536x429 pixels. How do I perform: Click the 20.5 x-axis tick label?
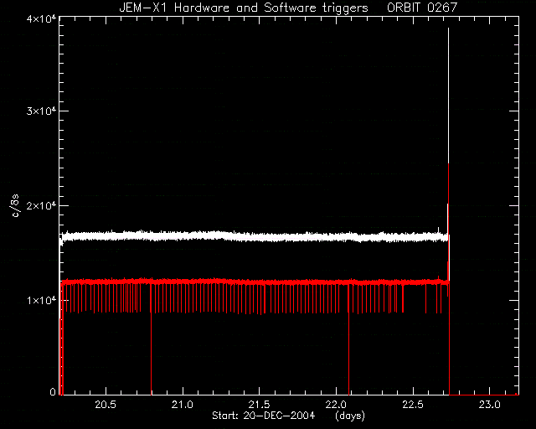click(x=106, y=405)
